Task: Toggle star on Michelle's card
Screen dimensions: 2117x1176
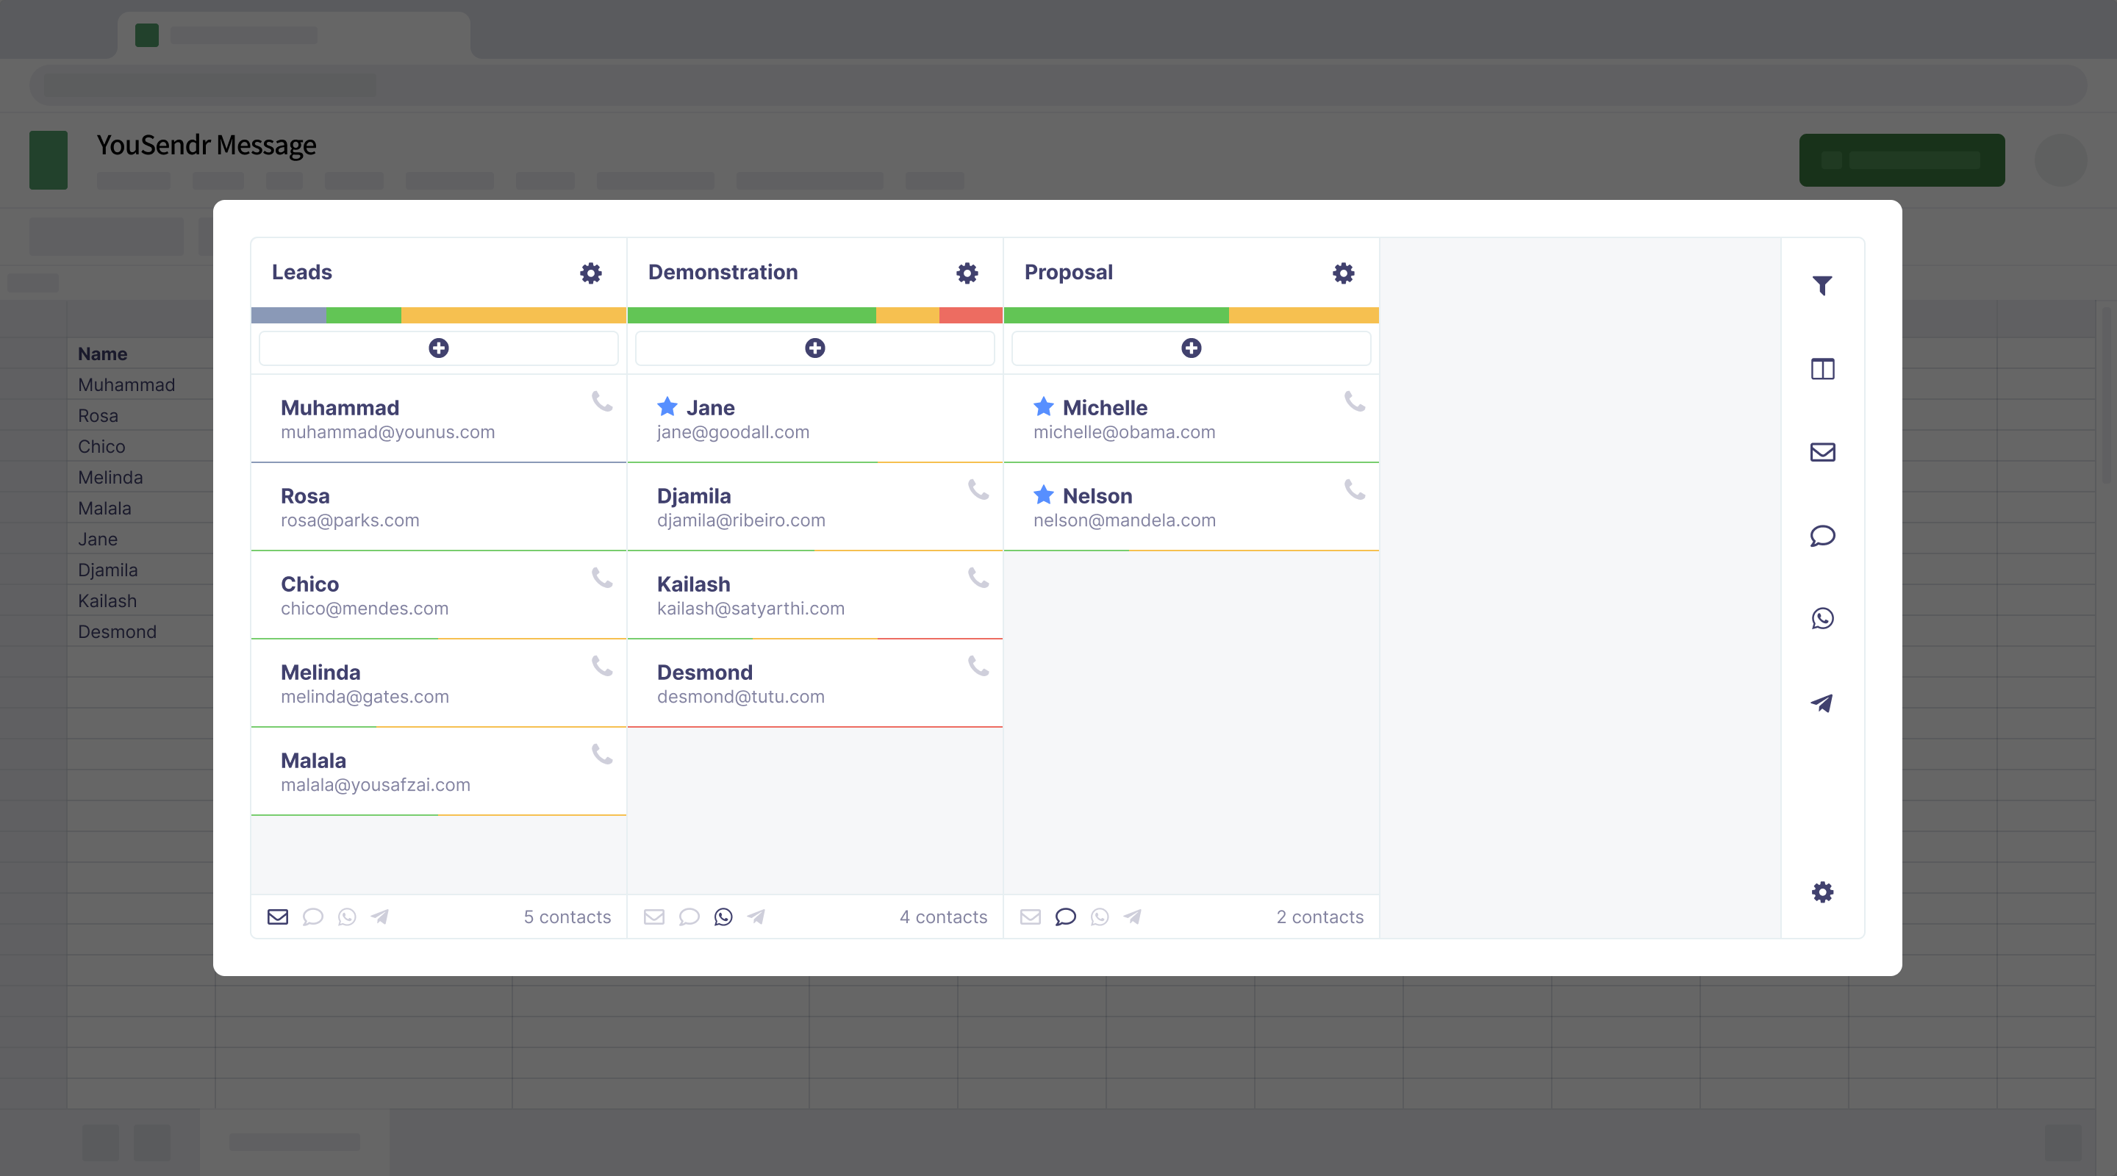Action: [1044, 406]
